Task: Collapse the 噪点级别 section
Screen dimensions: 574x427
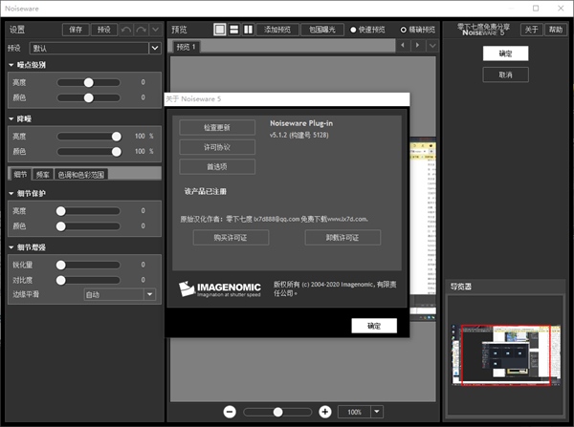Action: (11, 65)
